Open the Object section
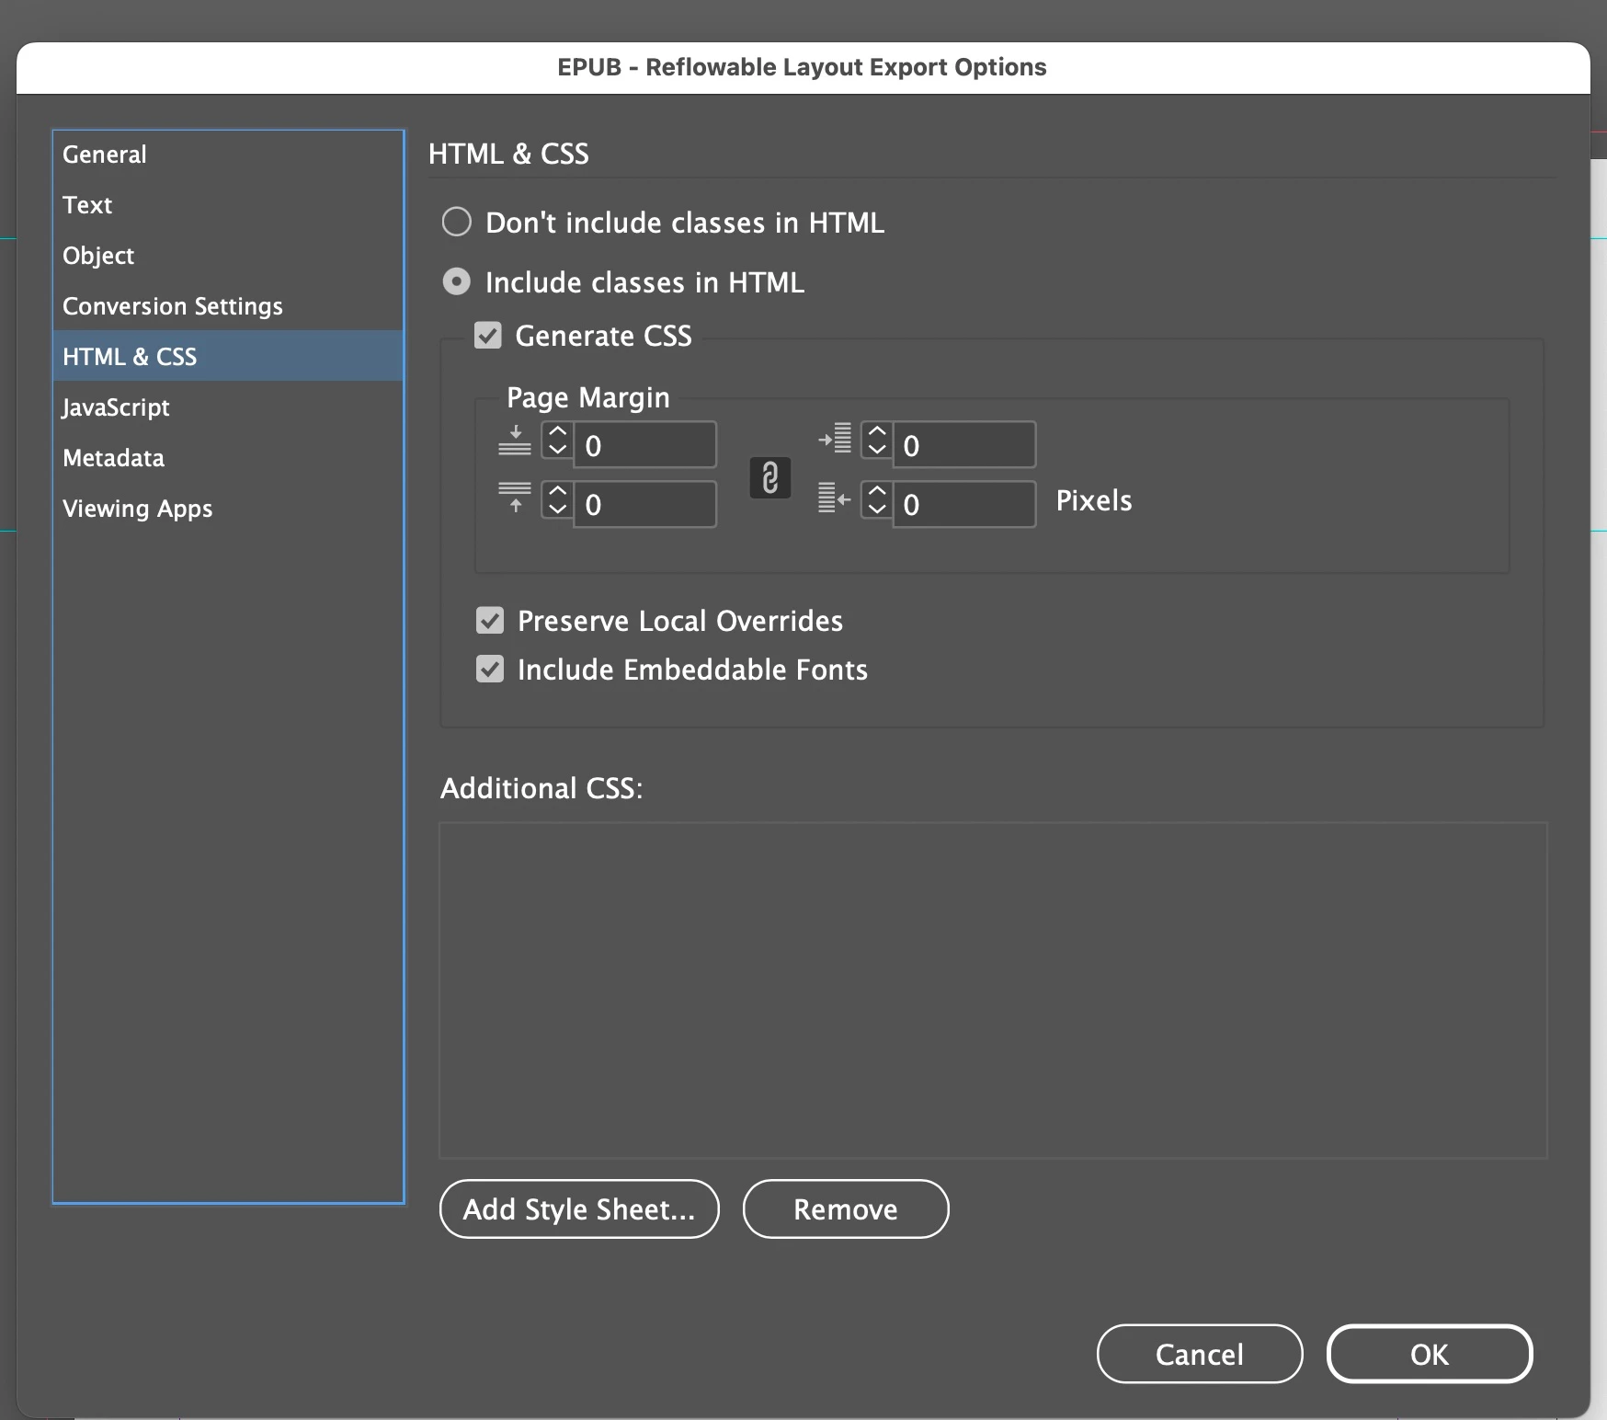Screen dimensions: 1607x1420 point(228,256)
